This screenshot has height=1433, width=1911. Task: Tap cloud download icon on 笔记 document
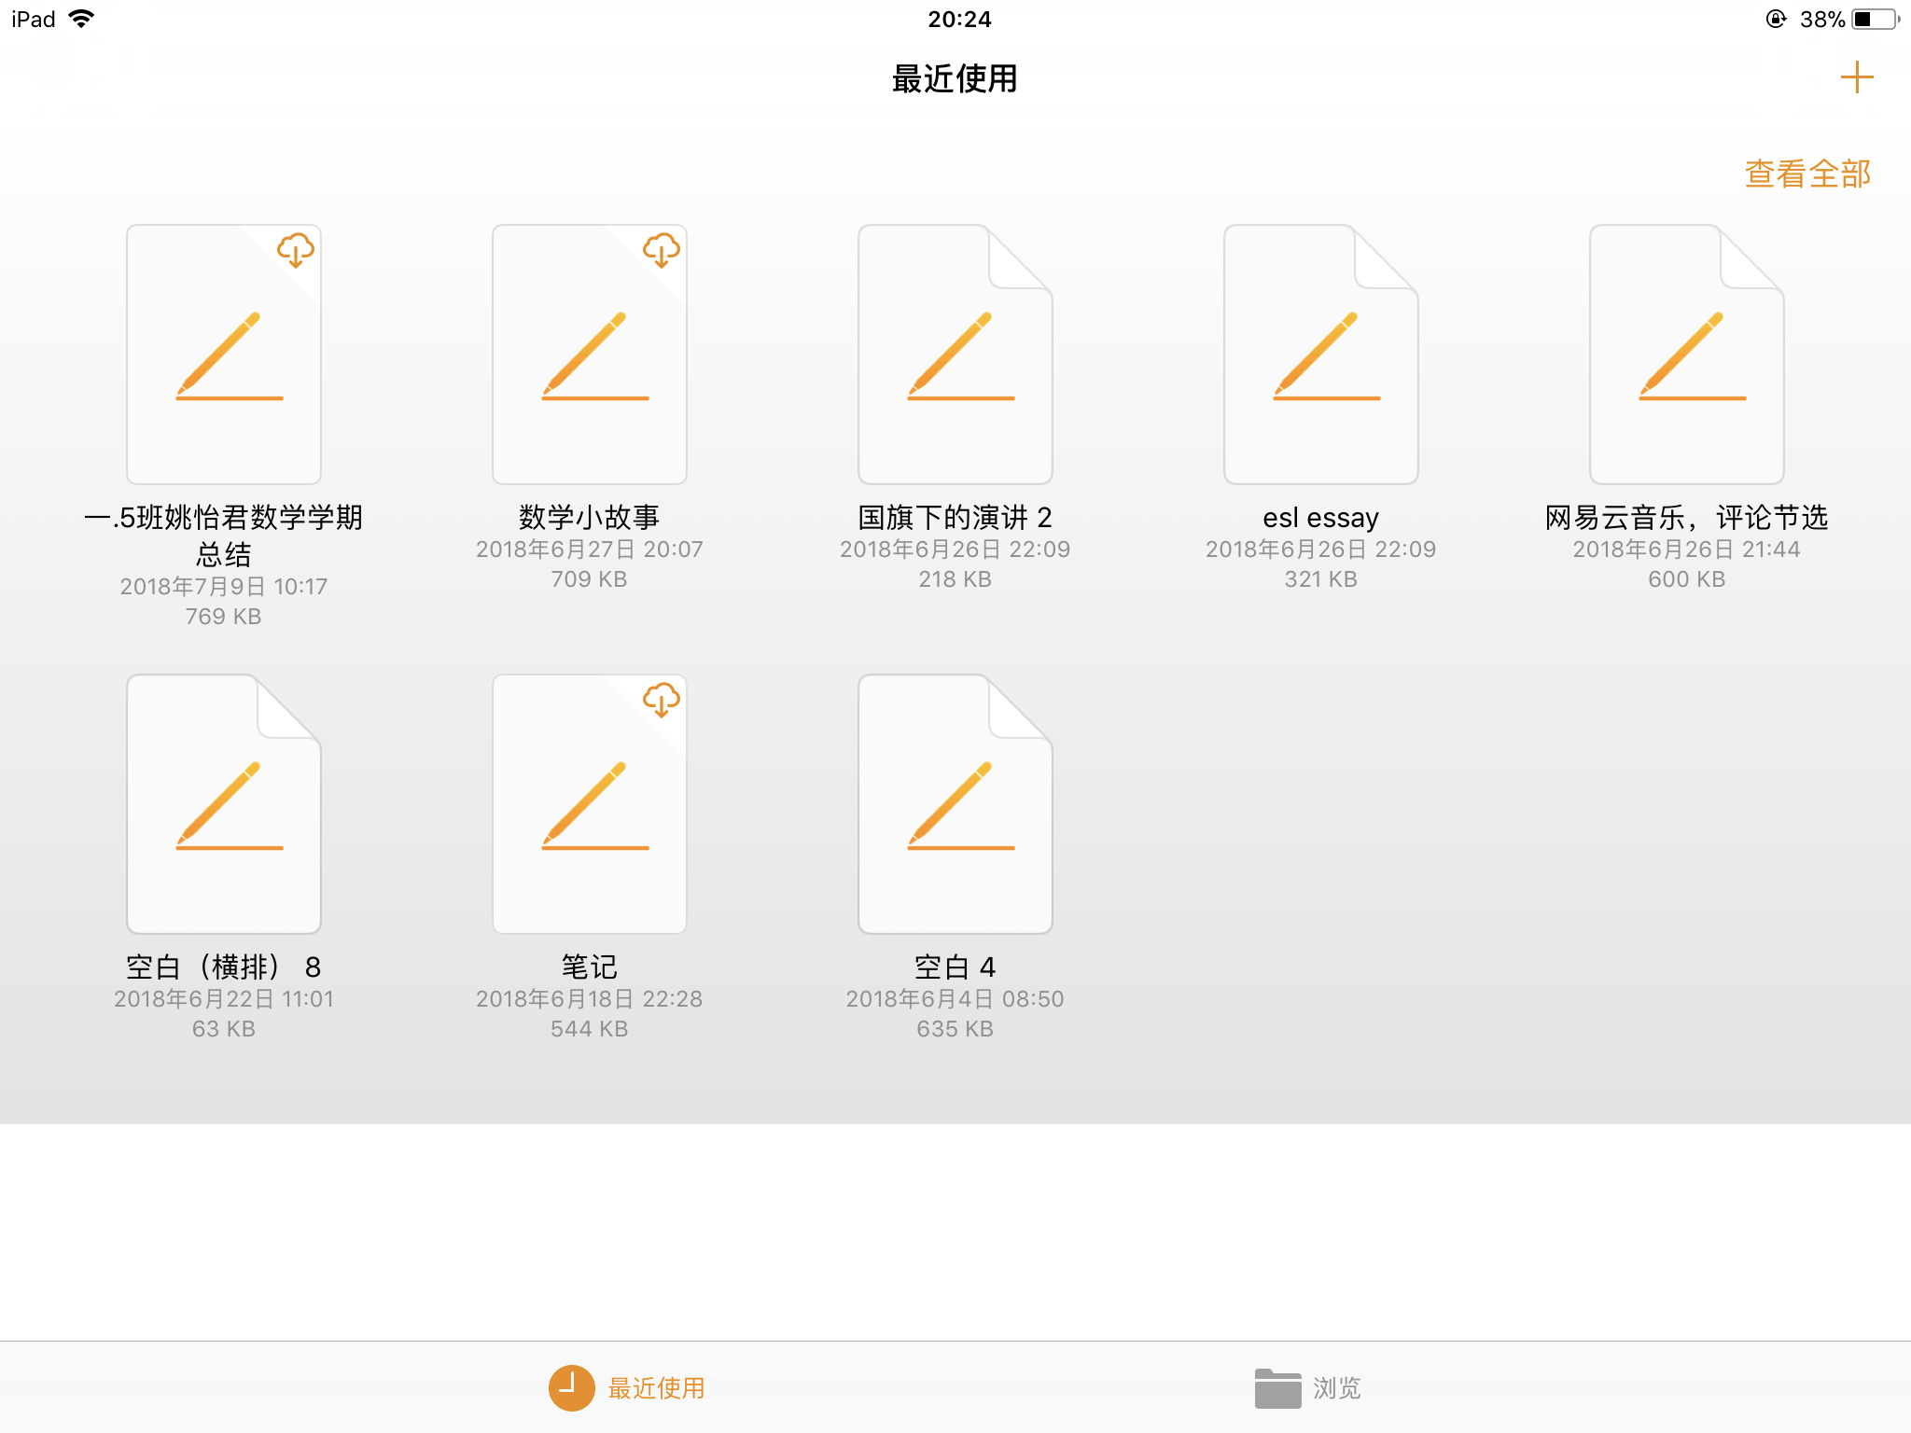pyautogui.click(x=661, y=700)
